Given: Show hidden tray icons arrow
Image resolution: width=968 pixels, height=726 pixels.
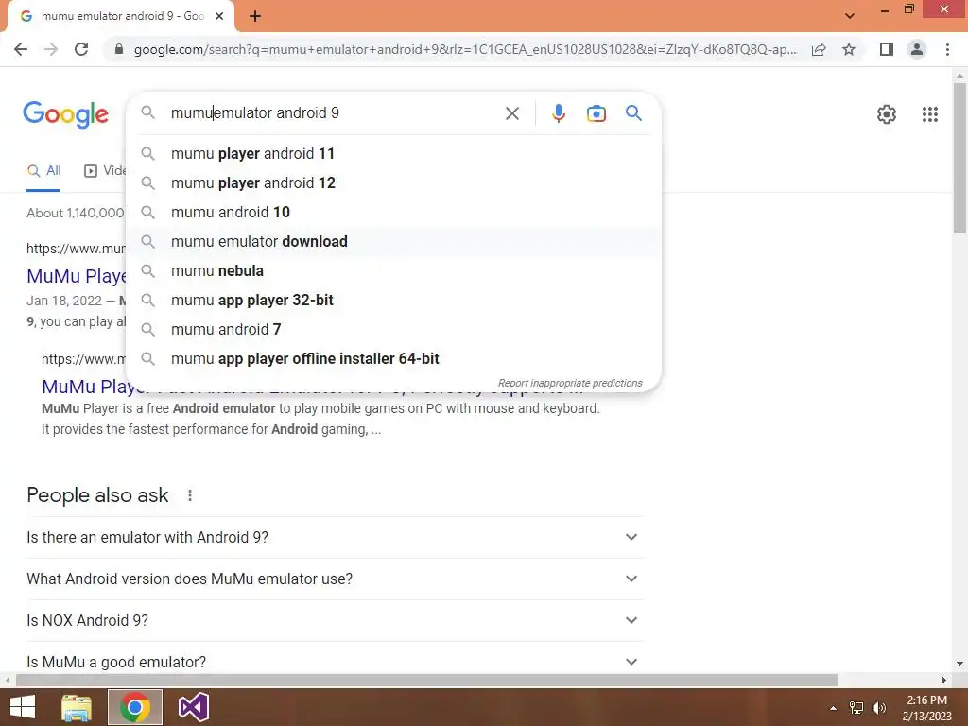Looking at the screenshot, I should coord(833,708).
